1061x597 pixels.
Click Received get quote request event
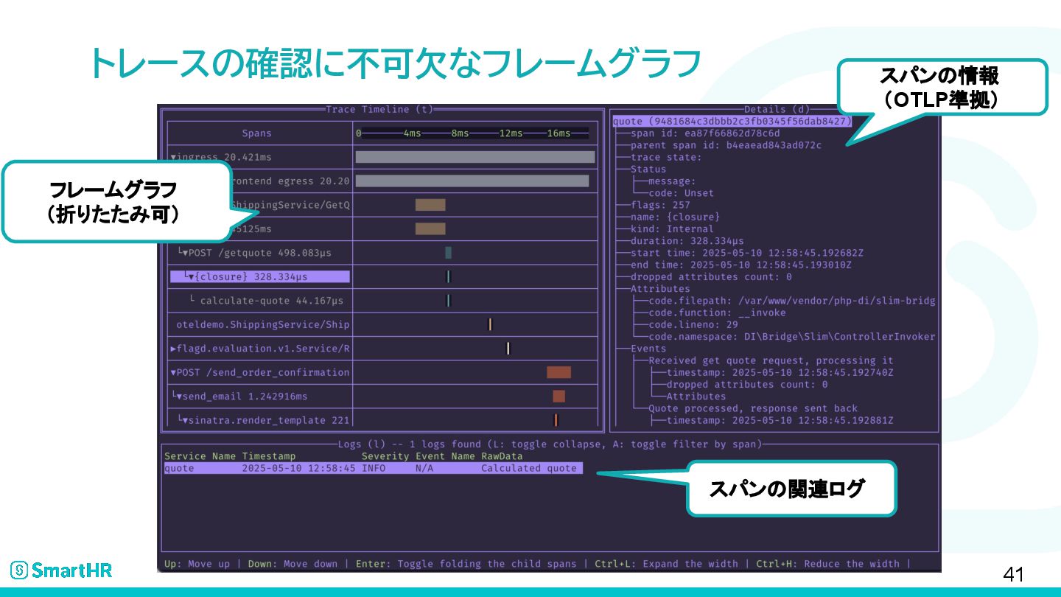771,360
